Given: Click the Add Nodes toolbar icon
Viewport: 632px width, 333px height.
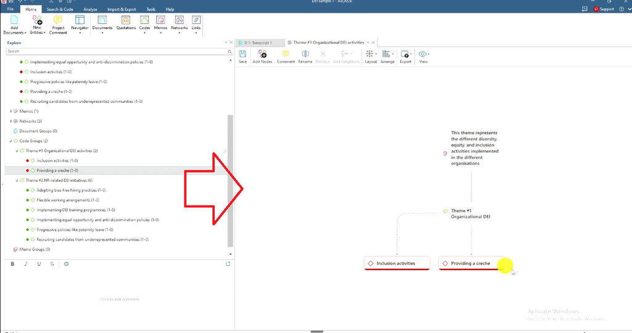Looking at the screenshot, I should [262, 54].
